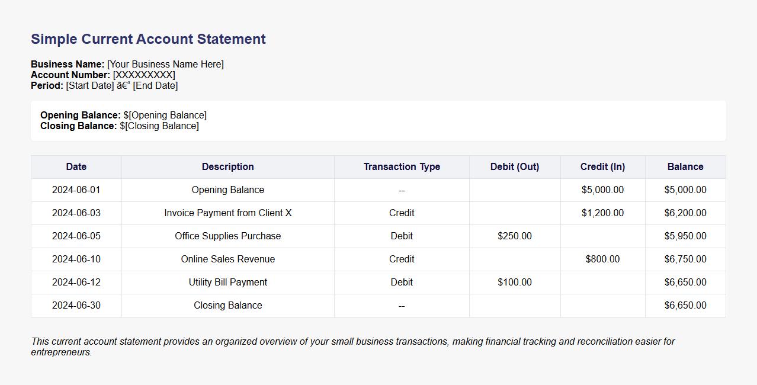
Task: Click the $5,000.00 opening balance credit
Action: pos(602,190)
